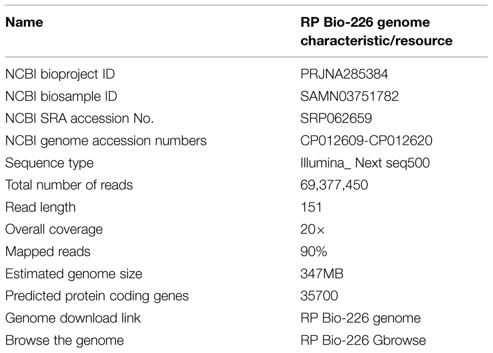Image resolution: width=493 pixels, height=353 pixels.
Task: Select the read length value 151
Action: (311, 207)
